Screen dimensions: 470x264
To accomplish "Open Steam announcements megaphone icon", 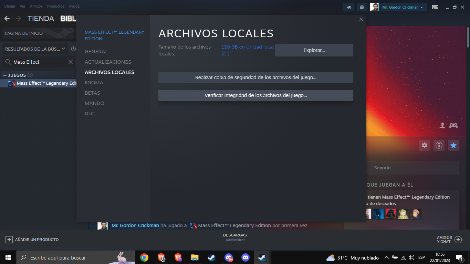I will pyautogui.click(x=348, y=7).
